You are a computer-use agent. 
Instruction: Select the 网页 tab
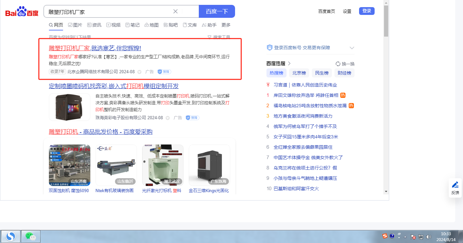point(56,25)
